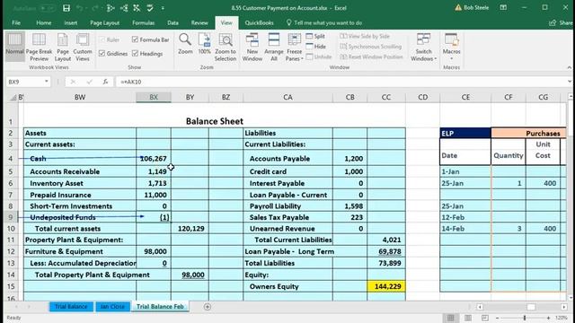The height and width of the screenshot is (323, 575).
Task: Set zoom to 100%
Action: 204,44
